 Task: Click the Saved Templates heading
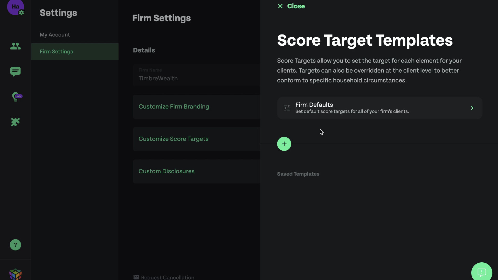click(298, 174)
